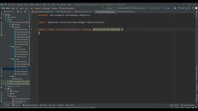Click Select Opened File target icon
The image size is (198, 111).
[18, 12]
